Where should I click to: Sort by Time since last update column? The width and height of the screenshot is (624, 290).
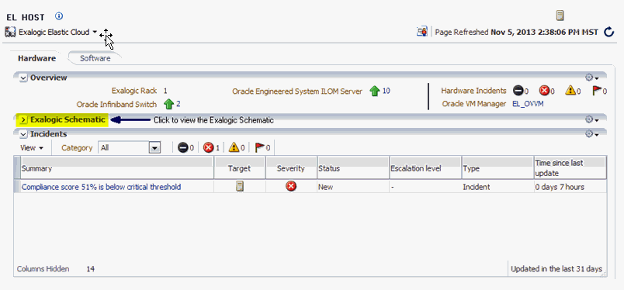pyautogui.click(x=570, y=167)
